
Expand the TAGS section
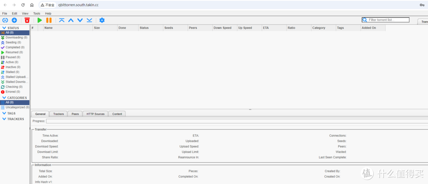pyautogui.click(x=4, y=113)
